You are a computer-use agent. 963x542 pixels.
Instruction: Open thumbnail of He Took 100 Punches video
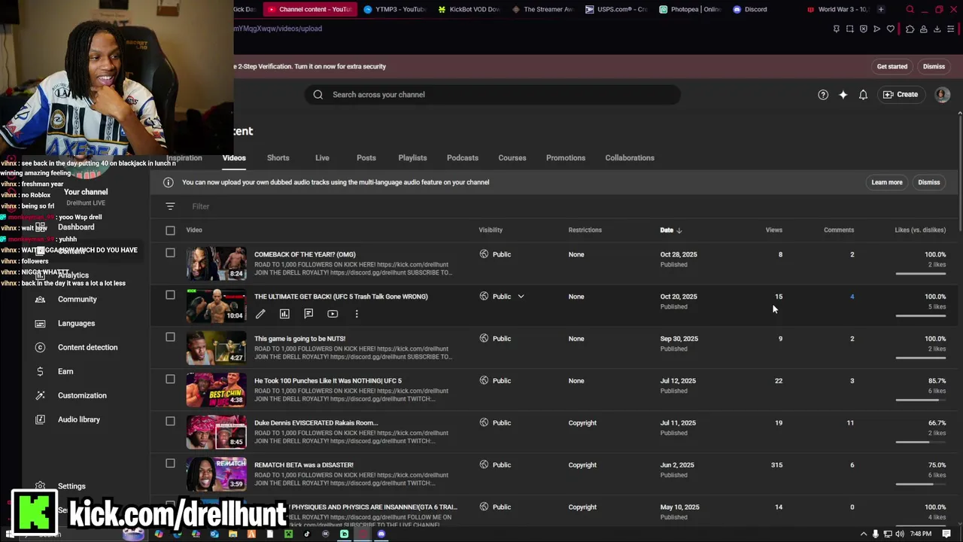tap(217, 389)
